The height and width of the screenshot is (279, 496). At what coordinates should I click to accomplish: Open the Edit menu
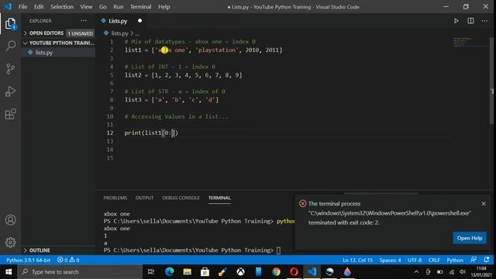tap(39, 7)
